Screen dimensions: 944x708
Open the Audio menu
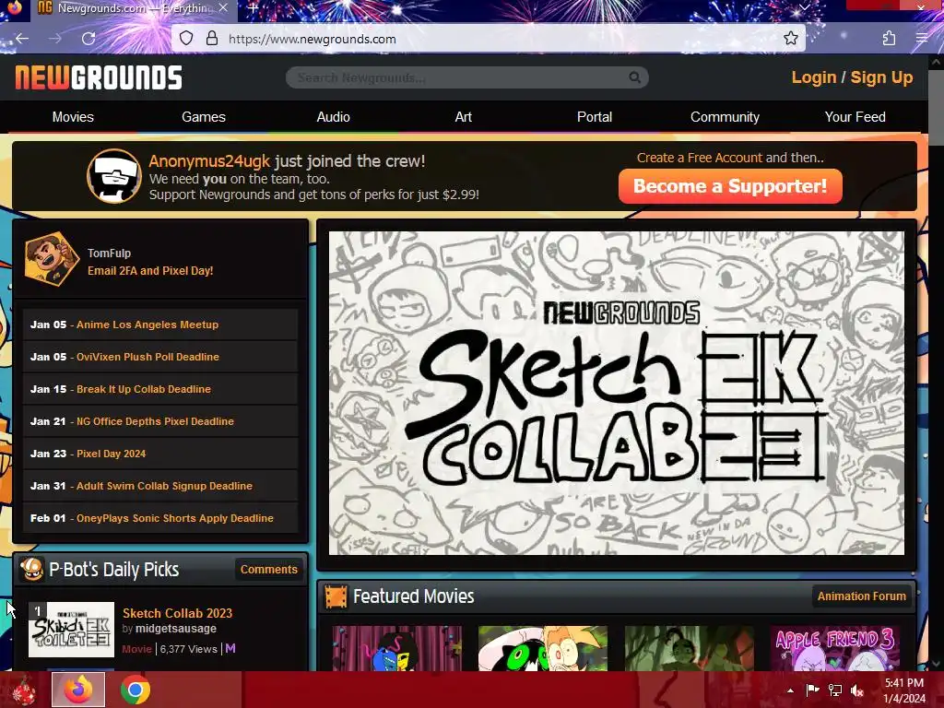pyautogui.click(x=334, y=117)
